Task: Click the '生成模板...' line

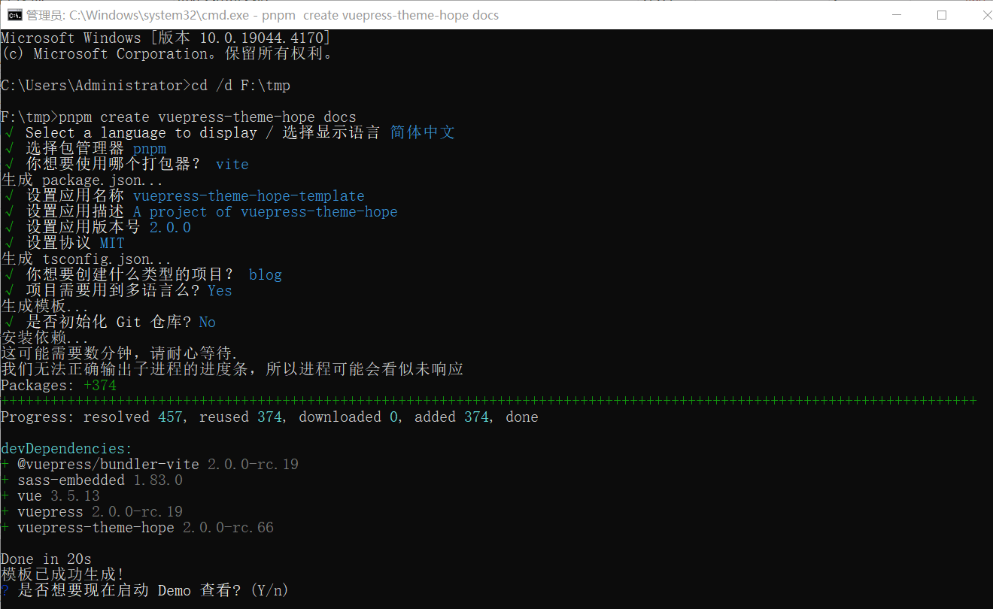Action: click(45, 306)
